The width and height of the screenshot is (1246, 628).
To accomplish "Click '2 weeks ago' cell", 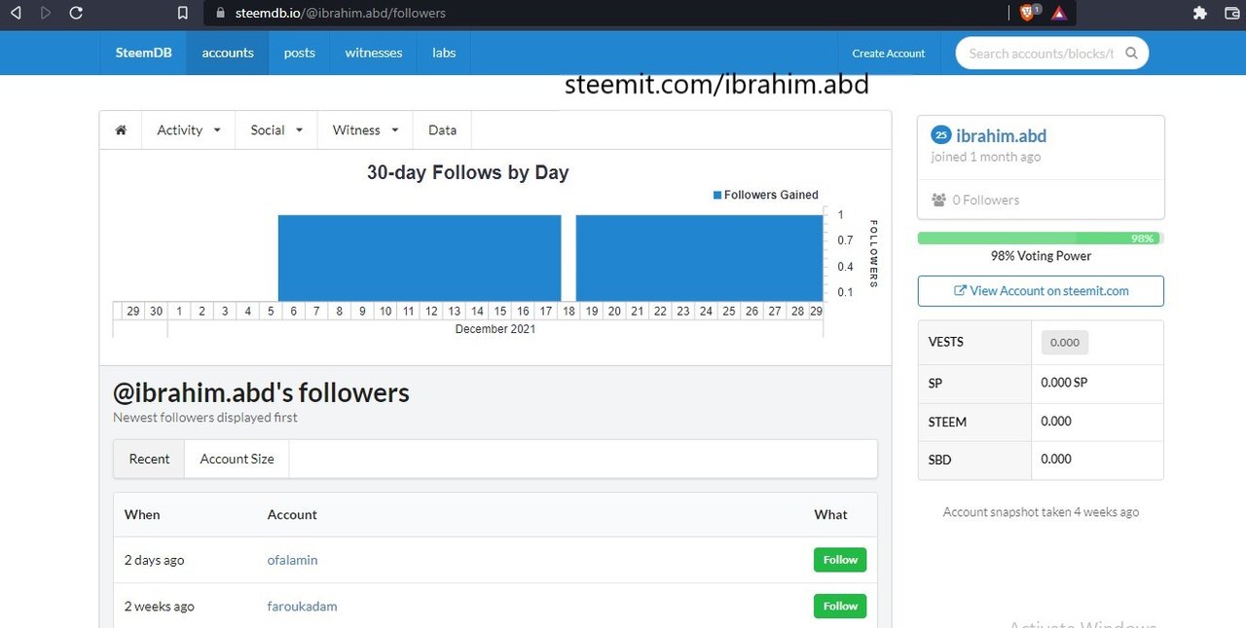I will 159,606.
